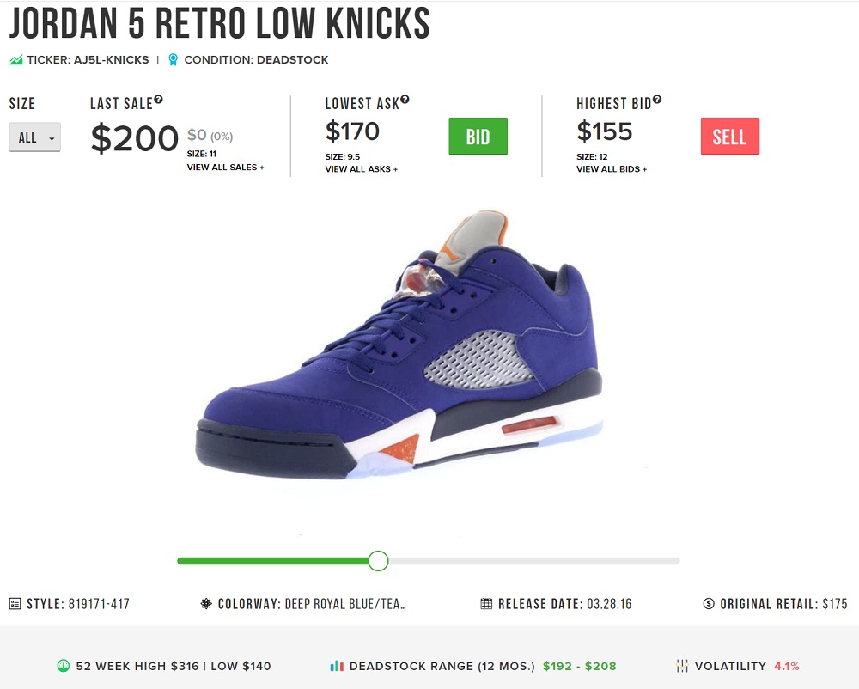
Task: Click the green ticker chart icon
Action: (15, 60)
